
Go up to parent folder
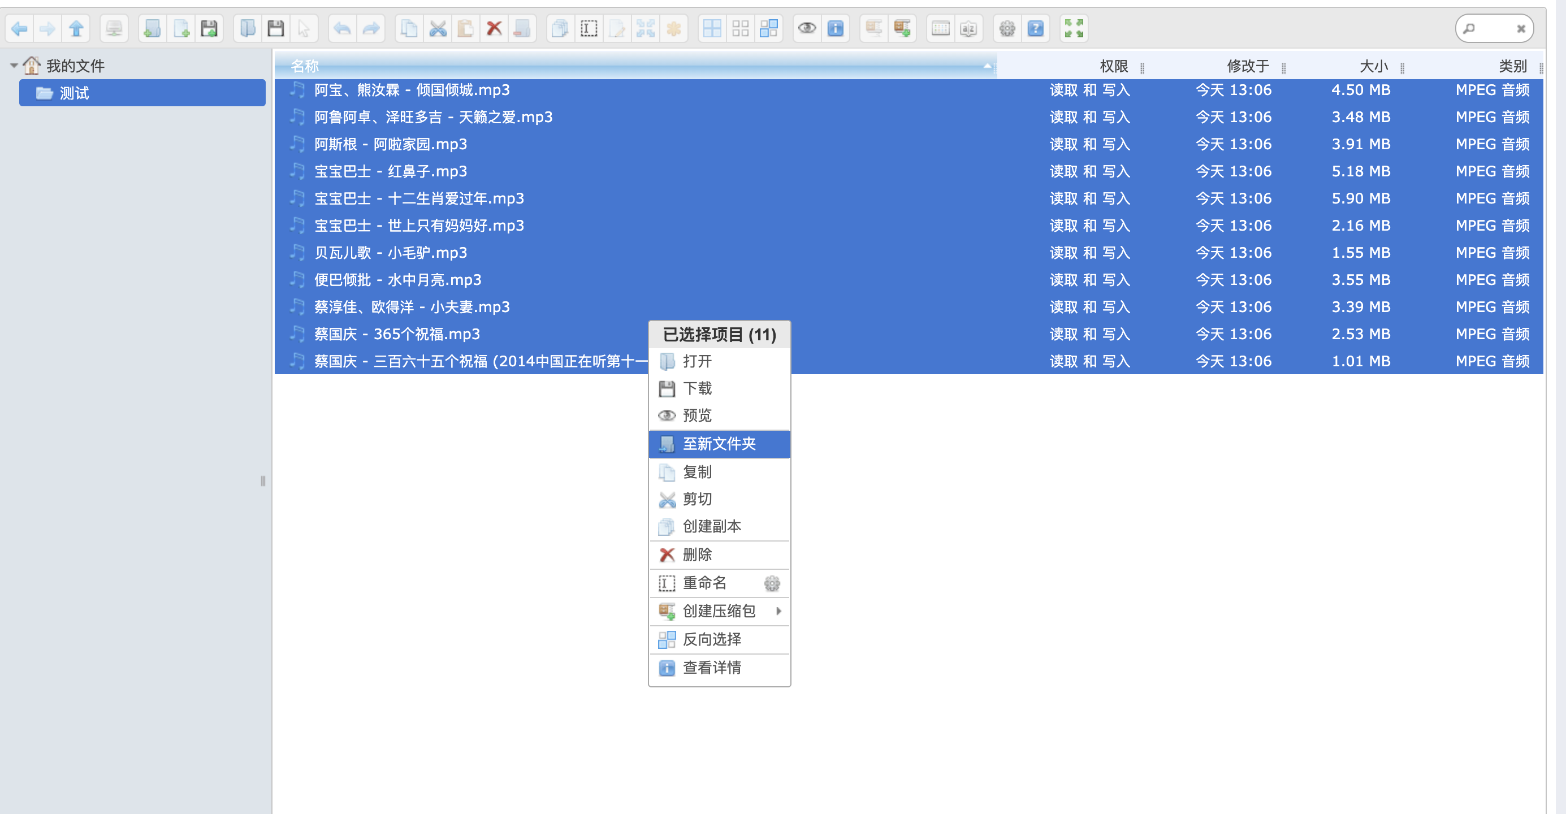[76, 29]
